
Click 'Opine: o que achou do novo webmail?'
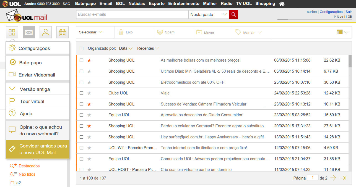click(38, 131)
